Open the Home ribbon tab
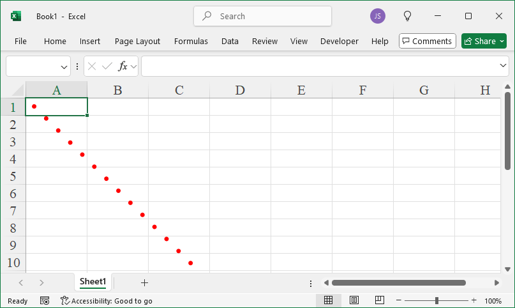This screenshot has height=308, width=515. (x=55, y=42)
